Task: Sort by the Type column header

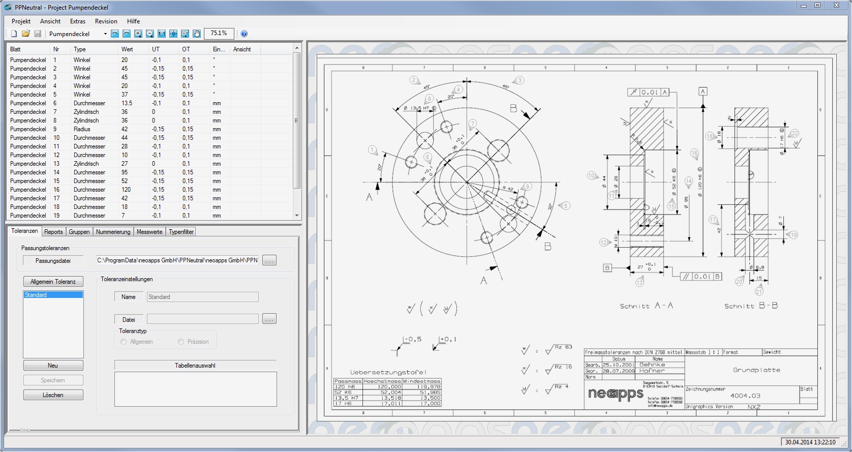Action: (95, 49)
